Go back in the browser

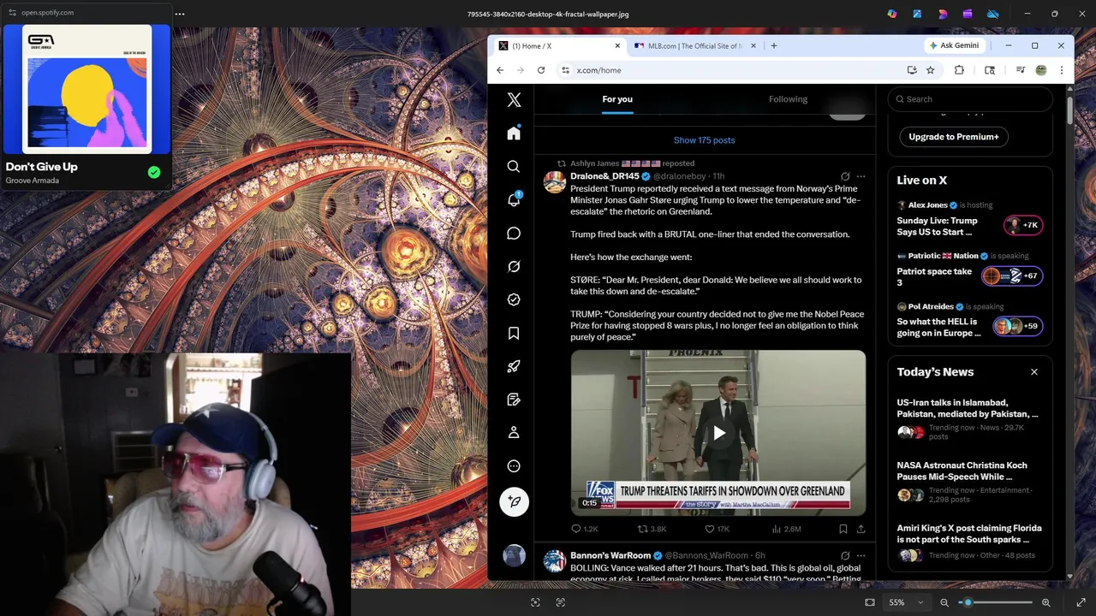point(500,70)
